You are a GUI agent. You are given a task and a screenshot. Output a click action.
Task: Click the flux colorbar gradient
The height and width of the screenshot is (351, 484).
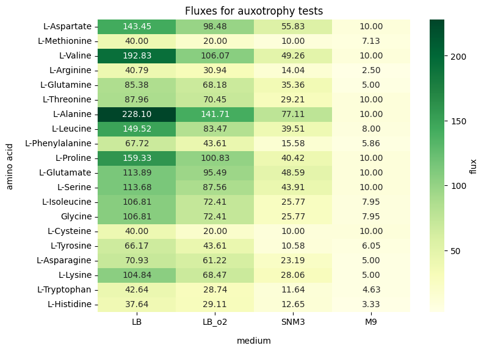437,166
